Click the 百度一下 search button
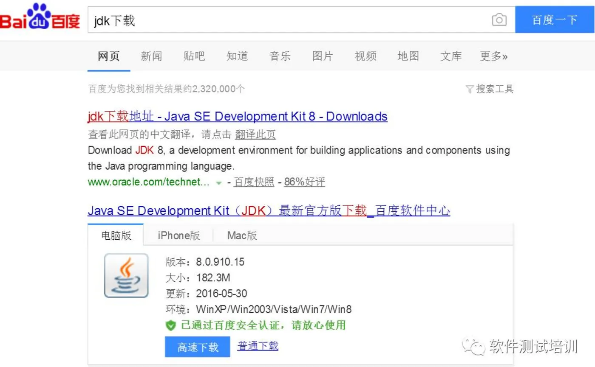The height and width of the screenshot is (367, 595). (555, 20)
